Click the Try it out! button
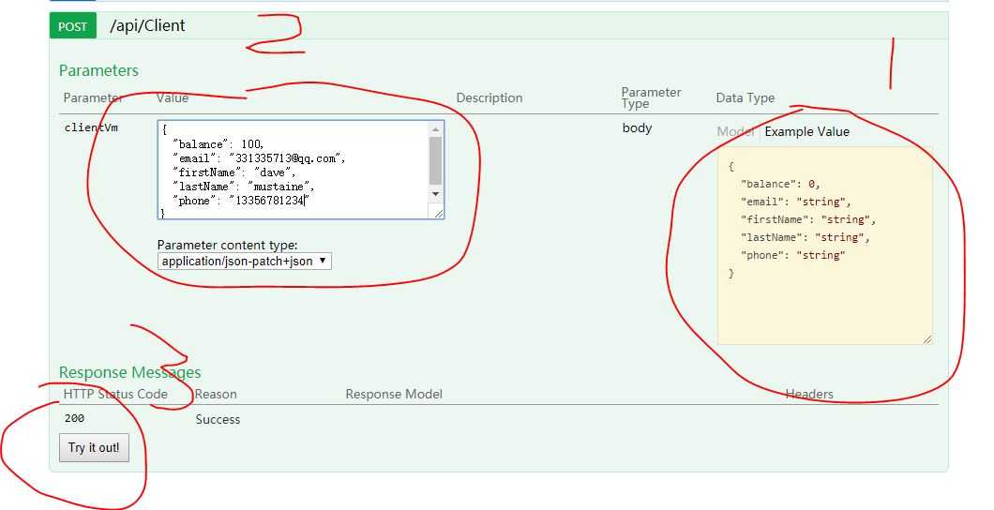The image size is (994, 510). (94, 447)
